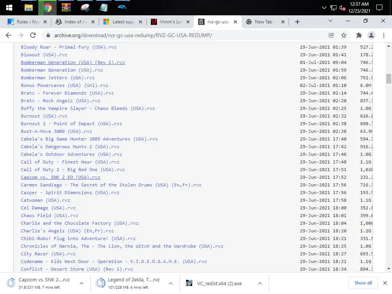392x294 pixels.
Task: View site security lock info
Action: click(48, 35)
